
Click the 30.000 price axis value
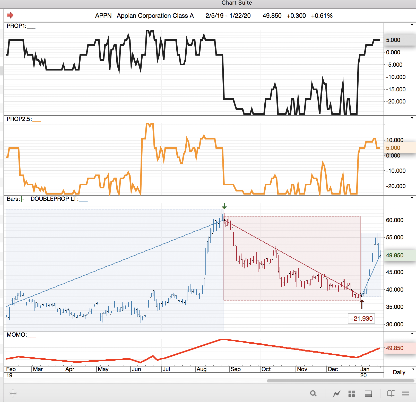click(x=395, y=324)
